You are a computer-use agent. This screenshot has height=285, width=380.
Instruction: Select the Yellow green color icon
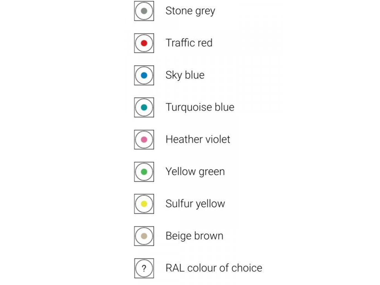pyautogui.click(x=144, y=172)
